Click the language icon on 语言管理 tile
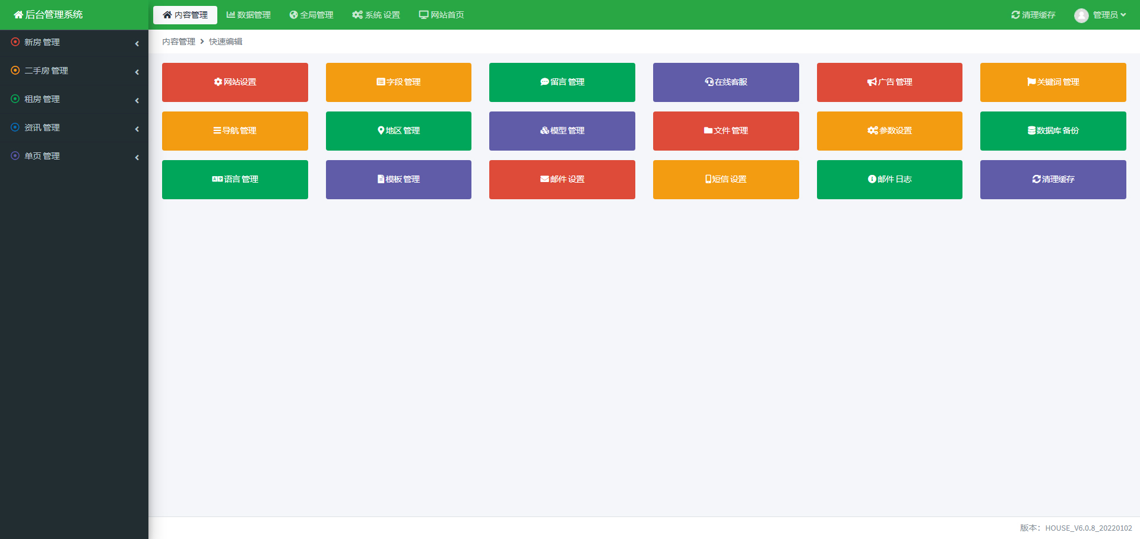Screen dimensions: 1140x539 pos(217,179)
